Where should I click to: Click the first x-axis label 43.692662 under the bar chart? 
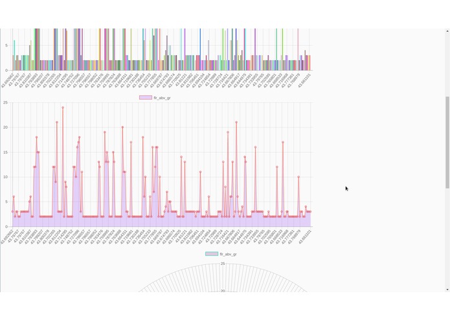7,80
